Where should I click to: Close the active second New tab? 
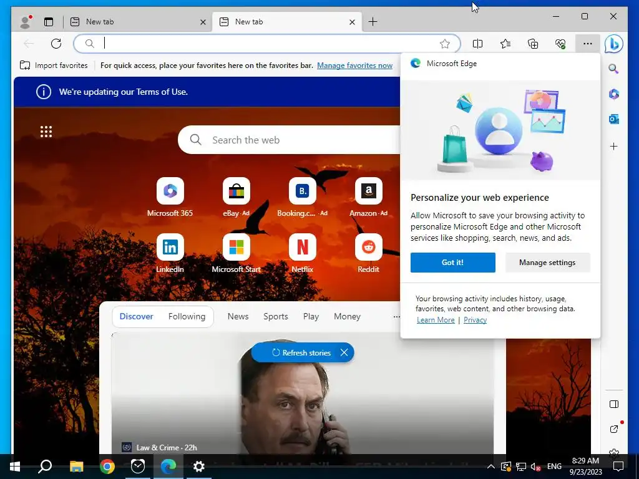[352, 22]
